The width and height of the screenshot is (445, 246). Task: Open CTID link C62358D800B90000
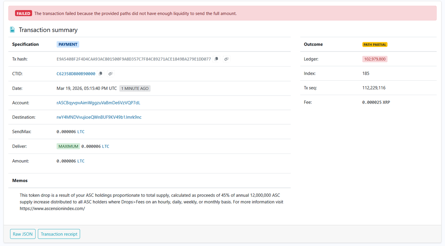76,74
